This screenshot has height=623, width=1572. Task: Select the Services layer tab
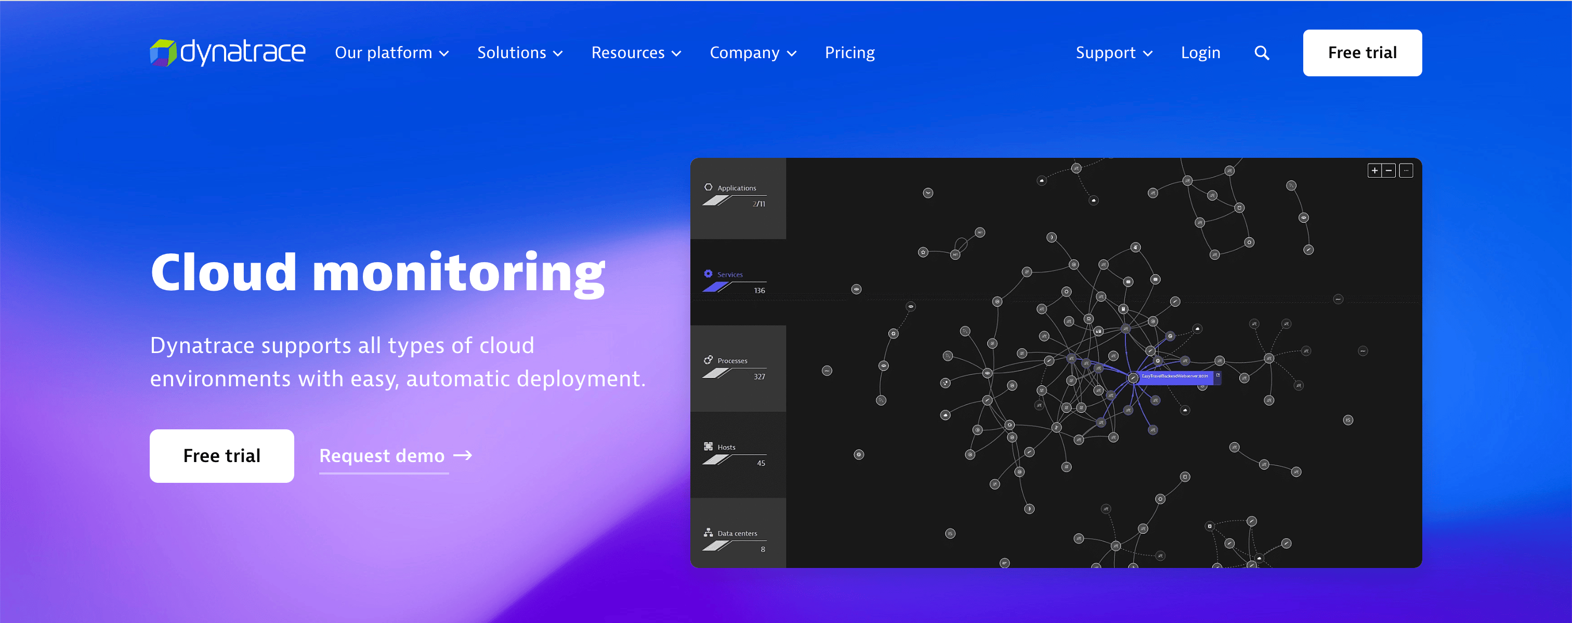(x=738, y=282)
